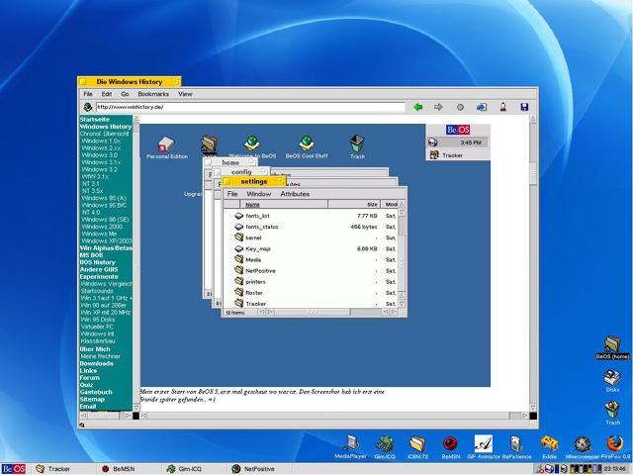Screen dimensions: 633x475
Task: Click the page icon left of URL field
Action: [x=88, y=107]
